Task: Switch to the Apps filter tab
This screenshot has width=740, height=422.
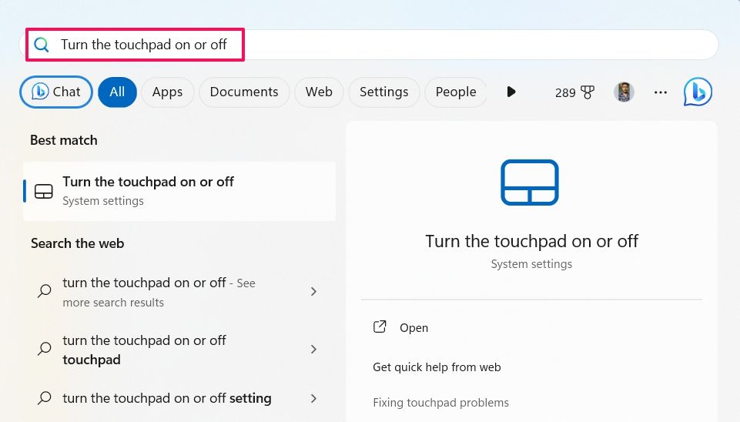Action: [x=167, y=92]
